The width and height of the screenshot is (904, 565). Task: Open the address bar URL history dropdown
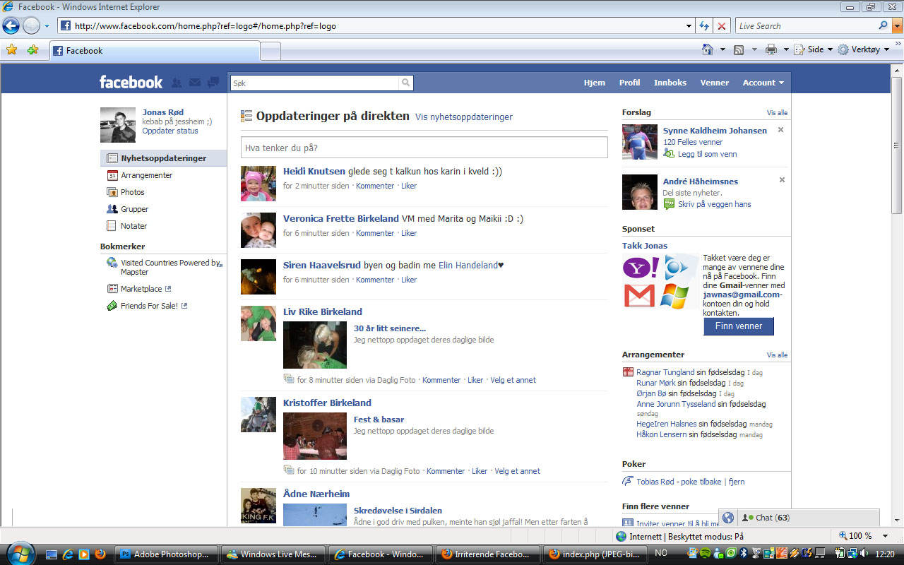point(689,26)
